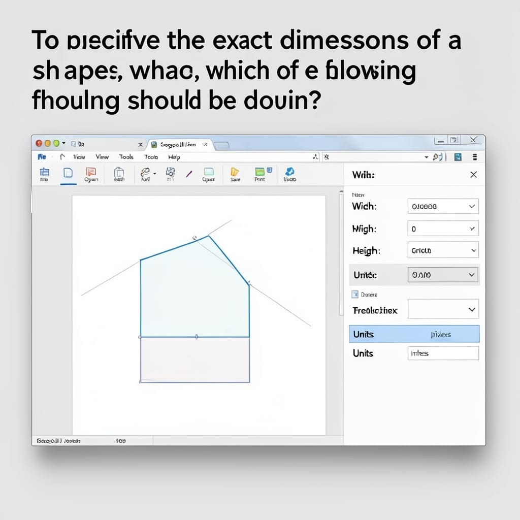Click the yellow window button at top left
The image size is (520, 520).
[48, 143]
